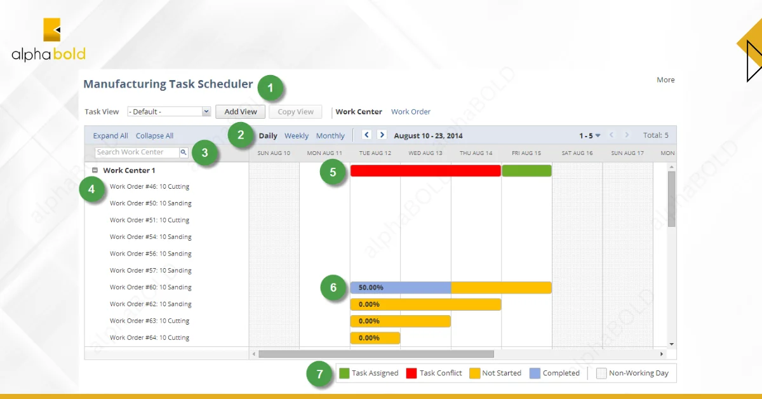Click the search magnifier icon
Screen dimensions: 762x399
pos(184,152)
